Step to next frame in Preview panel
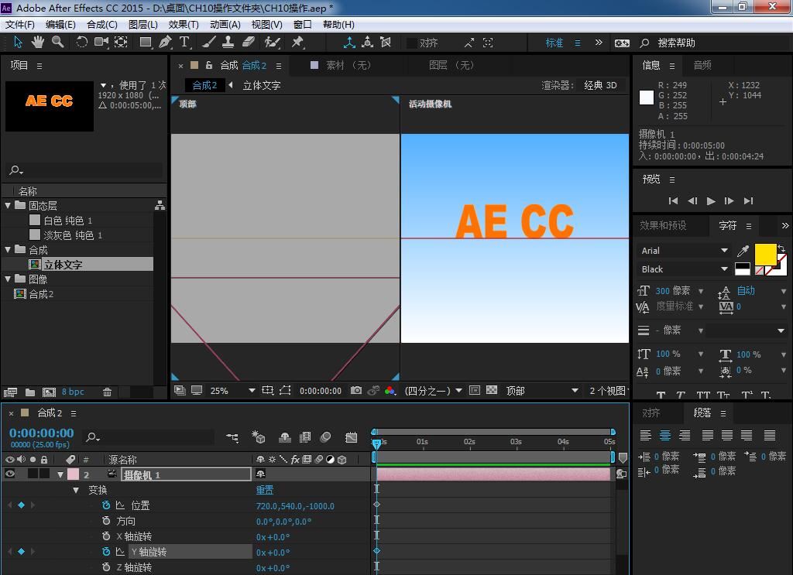This screenshot has height=575, width=793. [729, 201]
